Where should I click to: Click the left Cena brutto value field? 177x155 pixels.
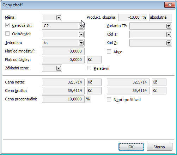(63, 91)
